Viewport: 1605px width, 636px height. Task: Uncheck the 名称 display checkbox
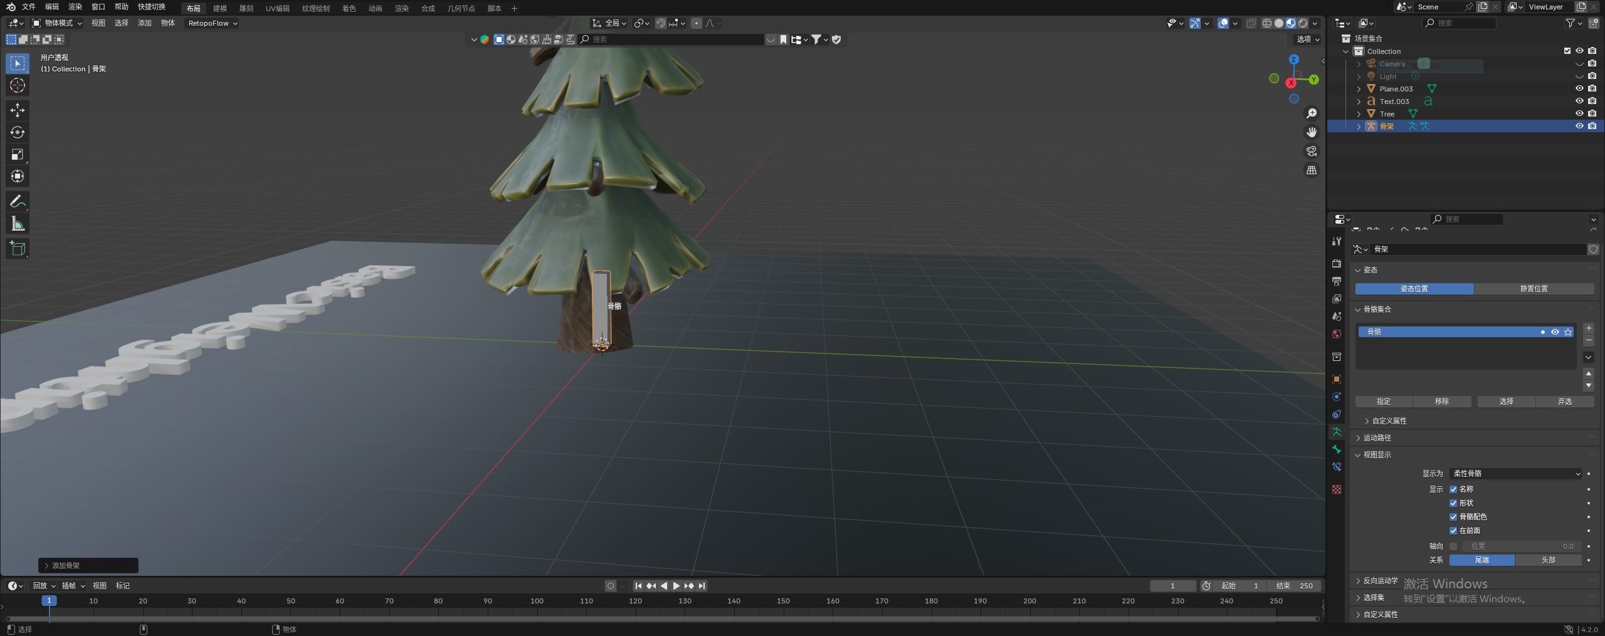[x=1453, y=489]
